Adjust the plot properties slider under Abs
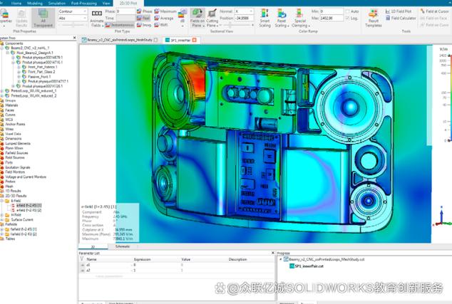452x304 pixels. coord(73,25)
